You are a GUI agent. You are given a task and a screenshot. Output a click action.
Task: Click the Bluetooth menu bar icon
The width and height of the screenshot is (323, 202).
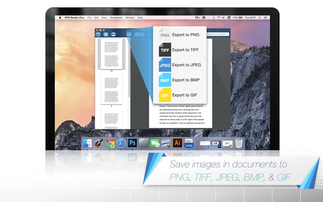214,17
